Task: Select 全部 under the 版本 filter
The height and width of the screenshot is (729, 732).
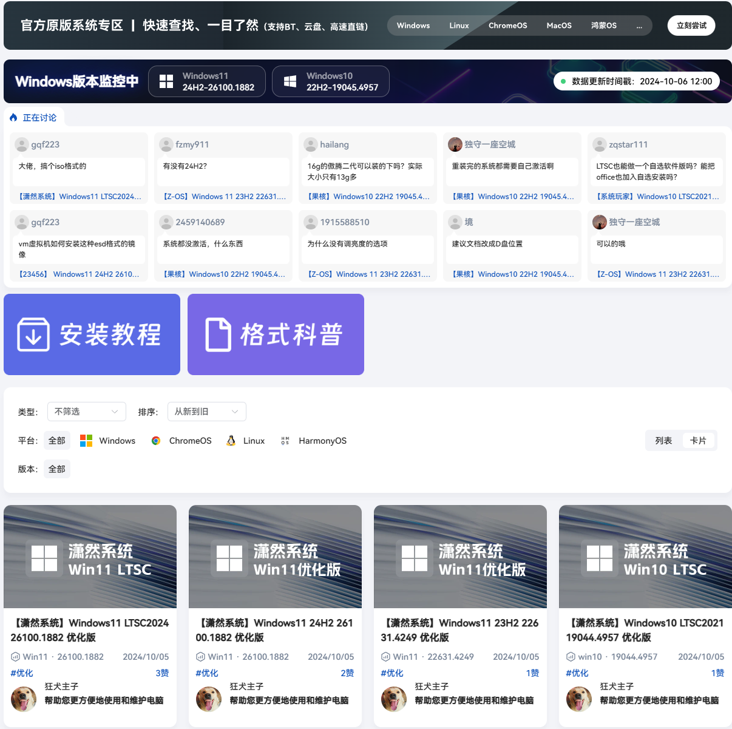Action: coord(56,469)
